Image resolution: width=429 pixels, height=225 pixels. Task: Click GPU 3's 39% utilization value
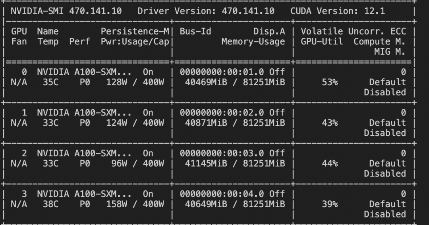click(330, 204)
